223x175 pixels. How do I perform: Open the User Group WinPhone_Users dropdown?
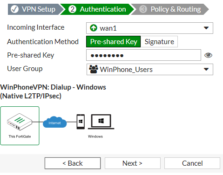pos(150,70)
